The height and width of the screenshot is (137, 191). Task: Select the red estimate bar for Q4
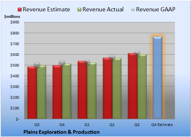pyautogui.click(x=57, y=92)
